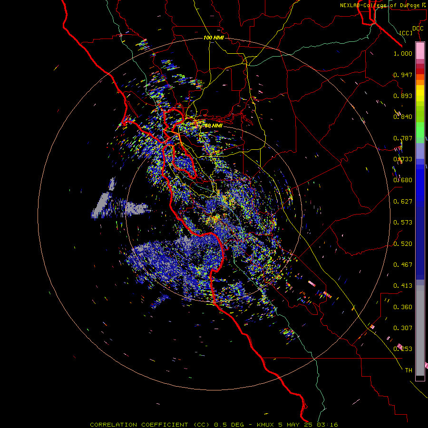Click the [CC] unit label
Image resolution: width=428 pixels, height=428 pixels.
406,33
